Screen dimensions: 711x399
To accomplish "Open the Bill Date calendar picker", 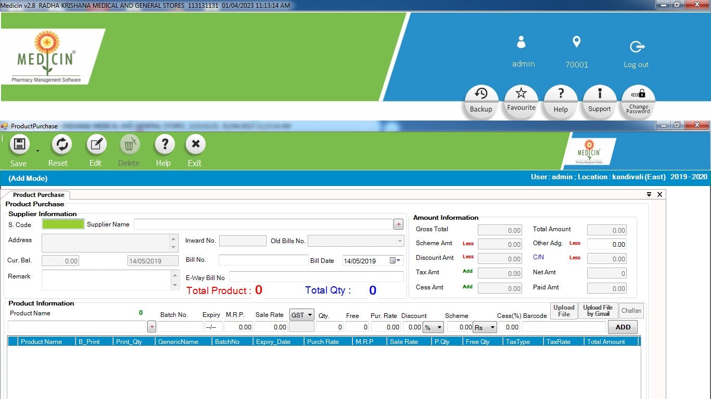I will coord(396,260).
